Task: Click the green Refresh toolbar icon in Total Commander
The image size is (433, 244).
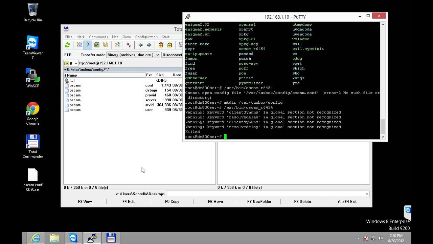Action: [68, 45]
